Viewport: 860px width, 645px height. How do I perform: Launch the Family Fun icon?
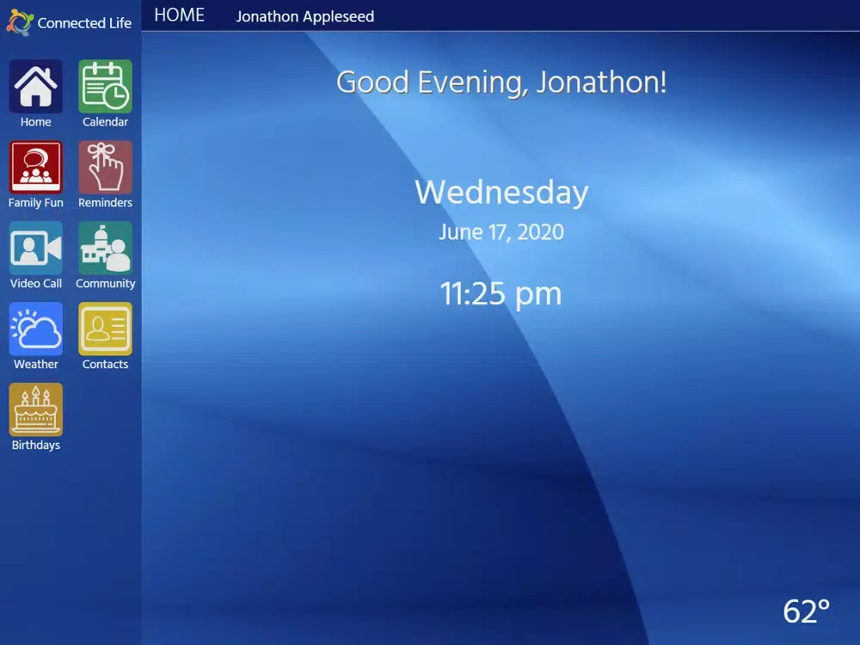tap(36, 167)
